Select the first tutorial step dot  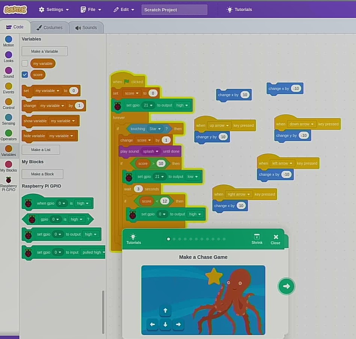pos(169,239)
